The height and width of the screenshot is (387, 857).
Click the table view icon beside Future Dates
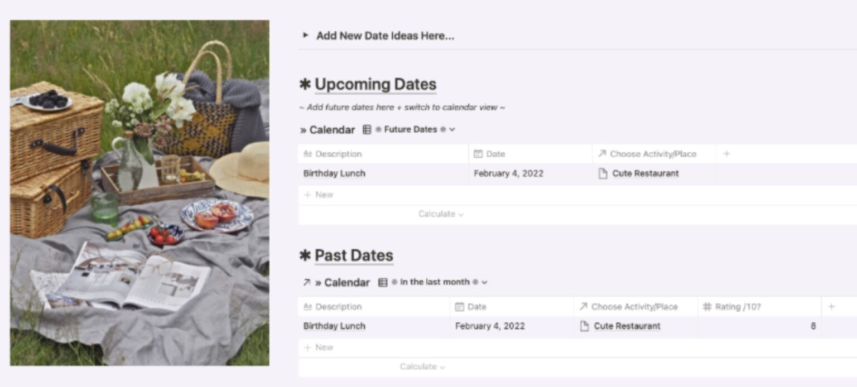tap(367, 129)
